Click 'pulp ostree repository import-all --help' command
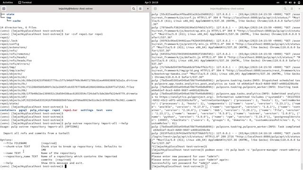Viewport: 303px width, 170px height. click(96, 123)
